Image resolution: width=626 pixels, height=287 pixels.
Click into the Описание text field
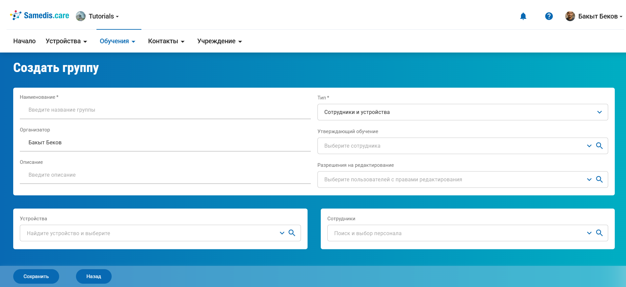[165, 175]
